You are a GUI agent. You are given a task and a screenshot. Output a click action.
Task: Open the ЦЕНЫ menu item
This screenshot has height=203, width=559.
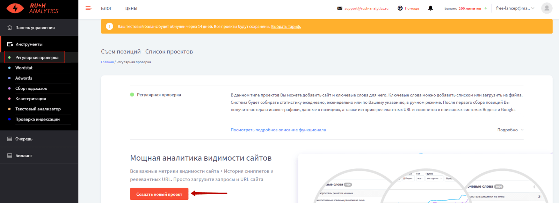pos(131,8)
